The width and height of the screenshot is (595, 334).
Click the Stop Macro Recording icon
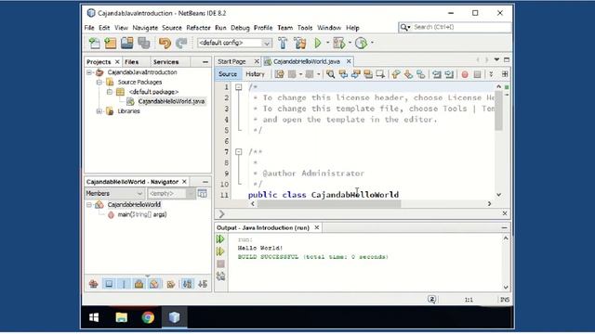(477, 74)
